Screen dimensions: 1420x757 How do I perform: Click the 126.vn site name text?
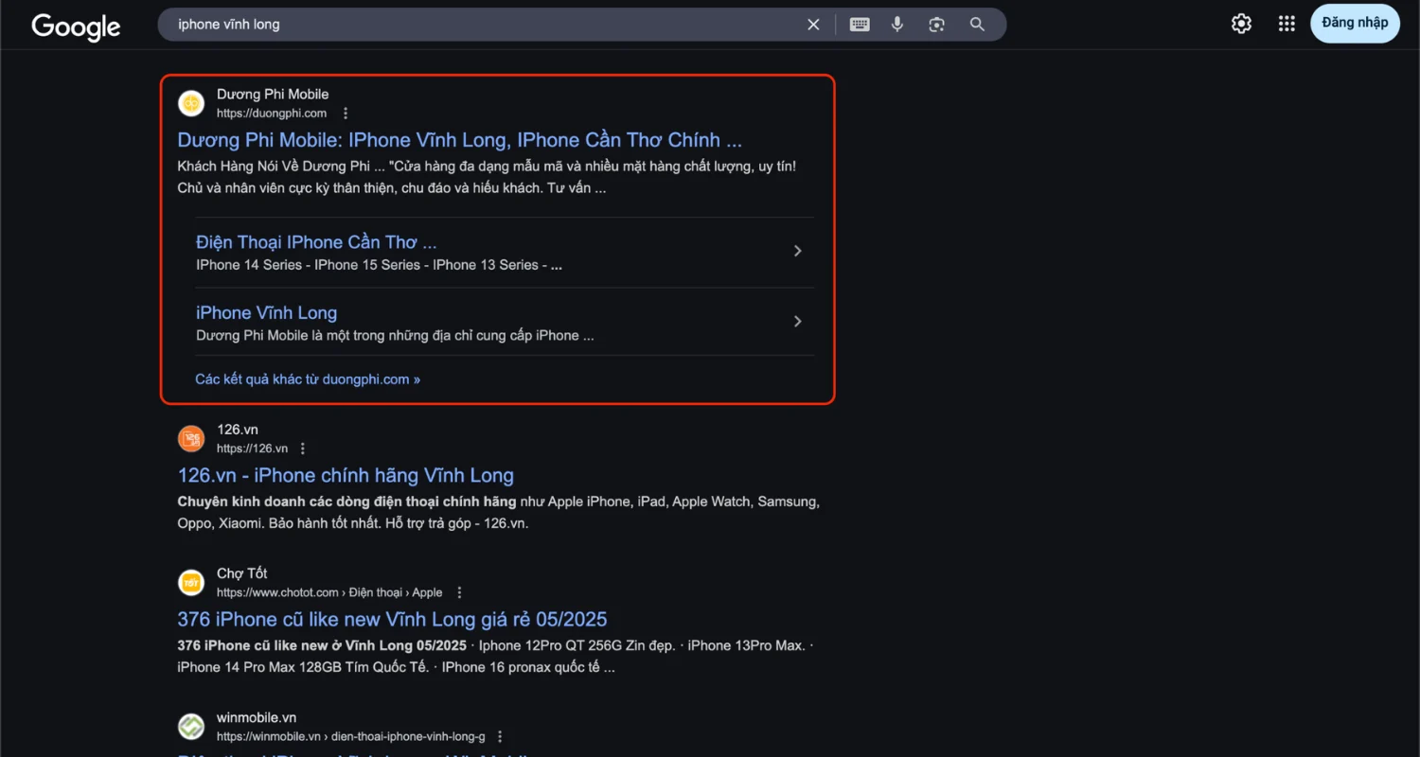(x=238, y=430)
